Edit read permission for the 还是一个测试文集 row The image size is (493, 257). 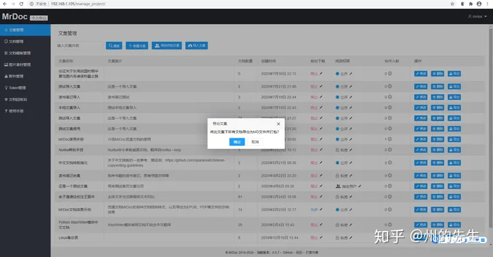click(x=359, y=186)
